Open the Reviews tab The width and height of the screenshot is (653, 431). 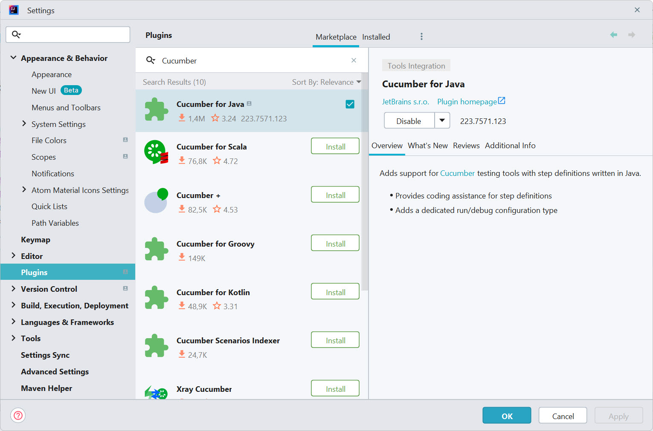466,146
